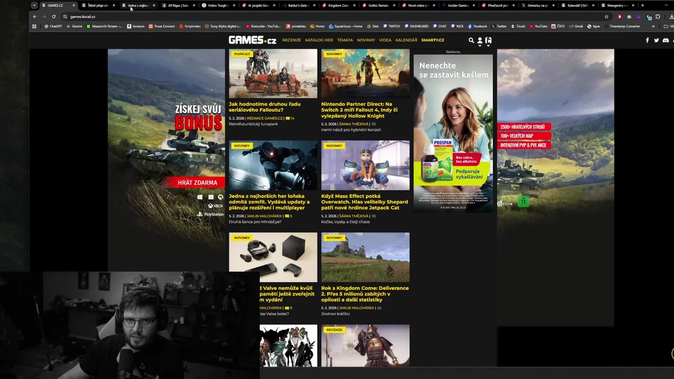The image size is (674, 379).
Task: Open the Gemini bookmark
Action: 74,26
